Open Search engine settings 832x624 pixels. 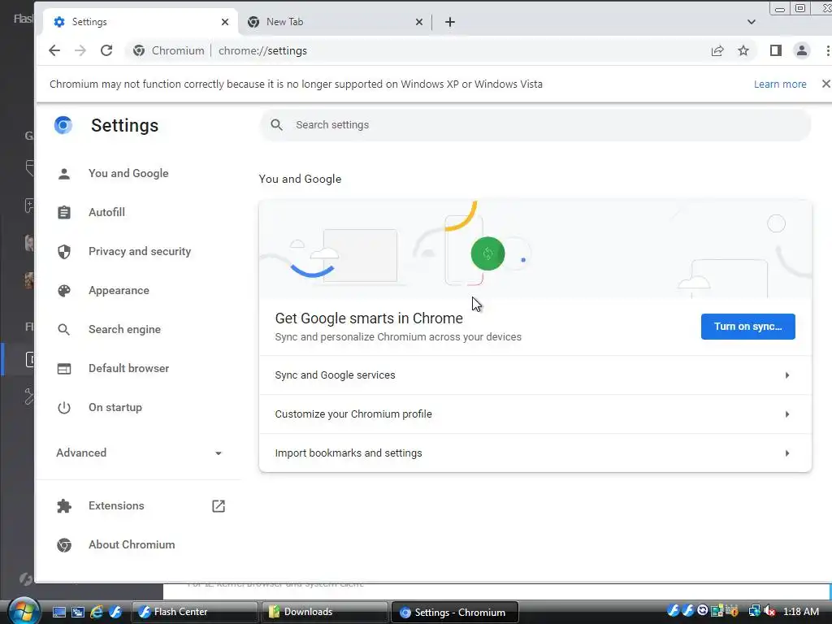pos(124,330)
